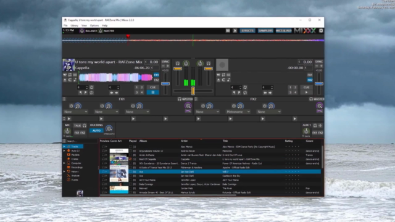Viewport: 395px width, 222px height.
Task: Click deck 1 reloop power icon
Action: pos(91,92)
